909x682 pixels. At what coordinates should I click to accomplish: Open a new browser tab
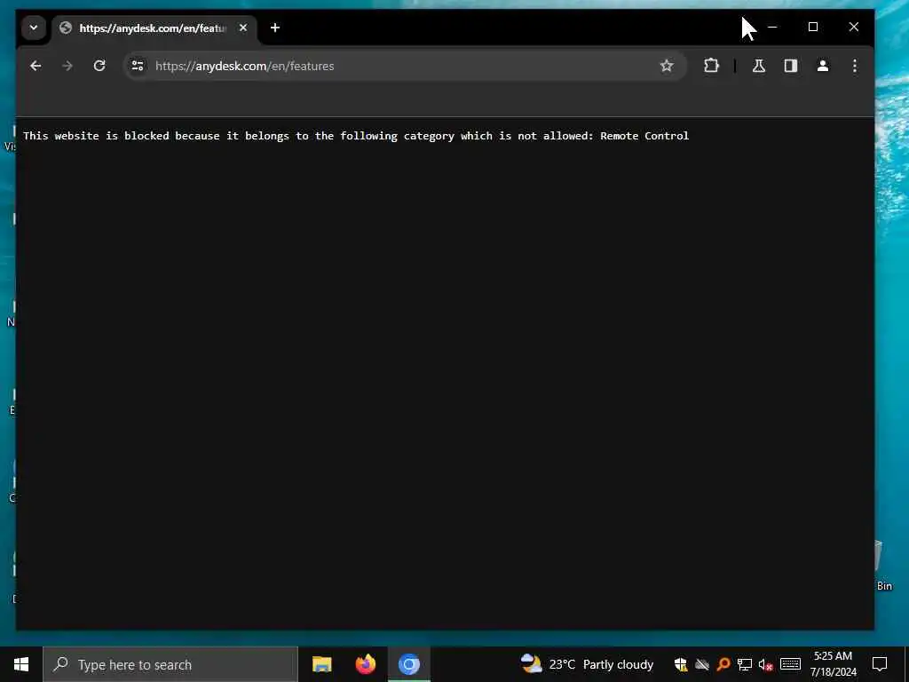275,28
